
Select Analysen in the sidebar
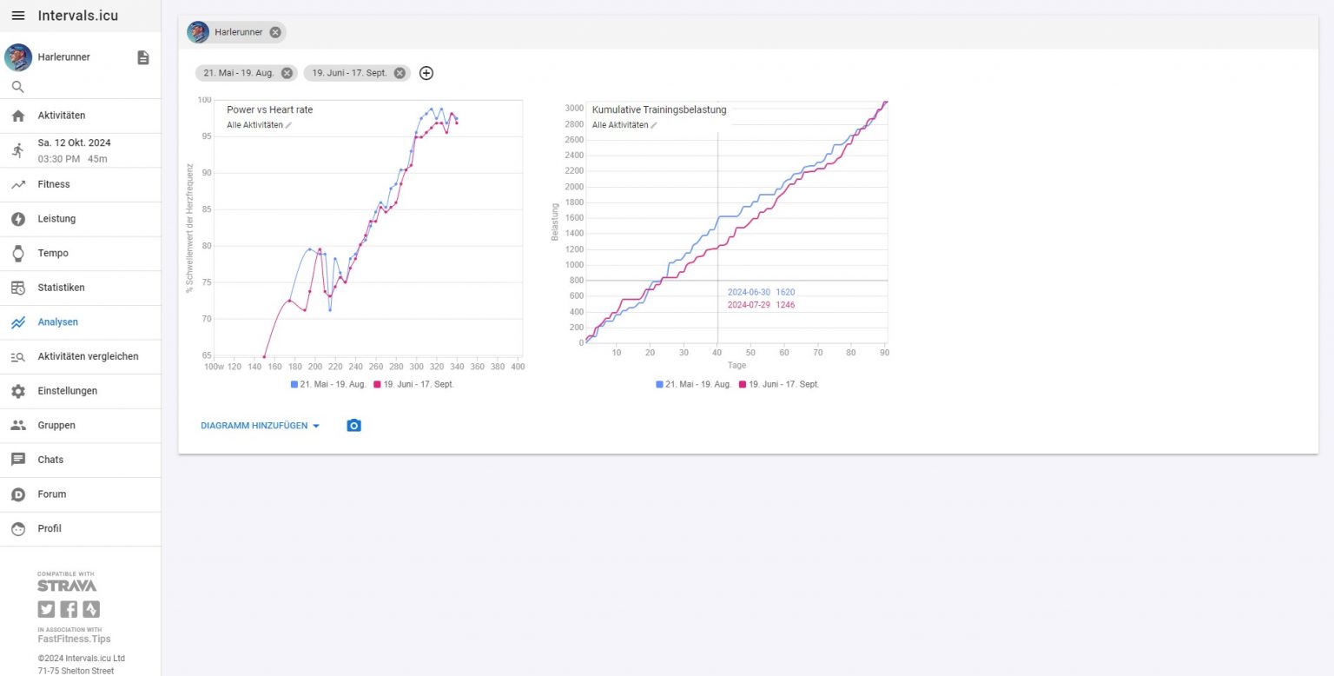[57, 321]
